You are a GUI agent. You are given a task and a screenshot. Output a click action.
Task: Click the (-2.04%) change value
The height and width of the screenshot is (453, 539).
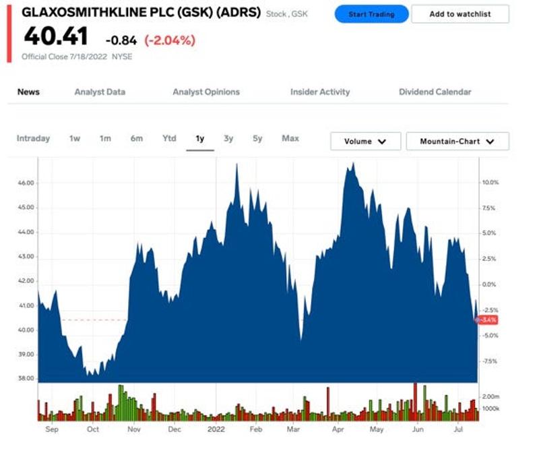(x=170, y=40)
